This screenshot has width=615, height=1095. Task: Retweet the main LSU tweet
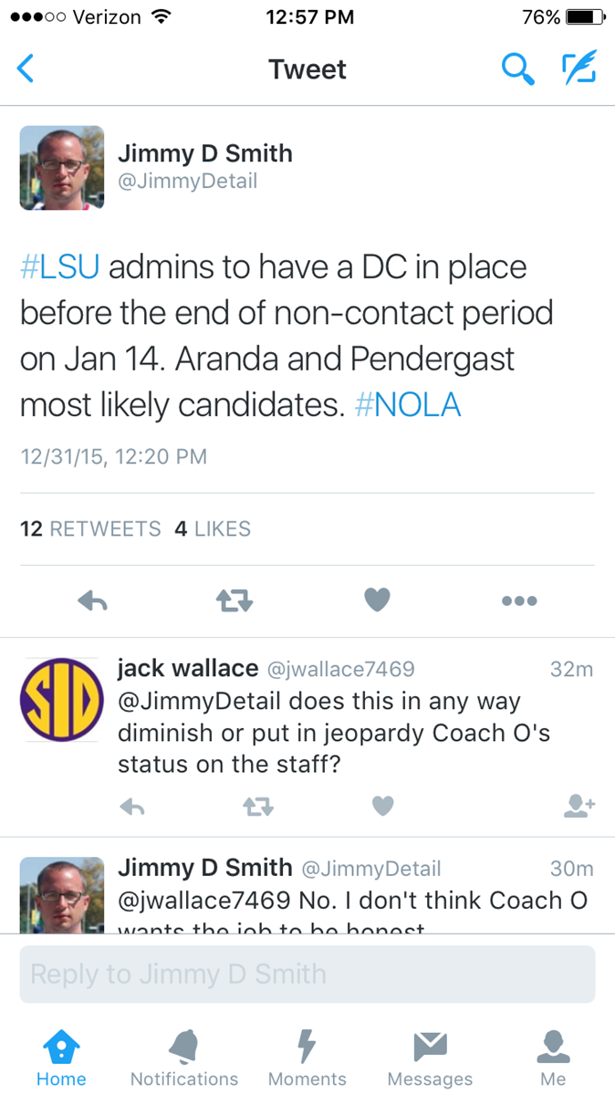point(234,600)
